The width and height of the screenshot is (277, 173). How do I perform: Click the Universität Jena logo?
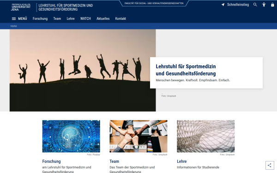(x=21, y=7)
